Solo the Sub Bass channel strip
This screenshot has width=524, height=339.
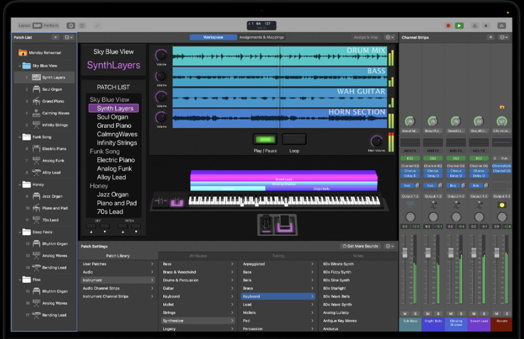pos(415,314)
